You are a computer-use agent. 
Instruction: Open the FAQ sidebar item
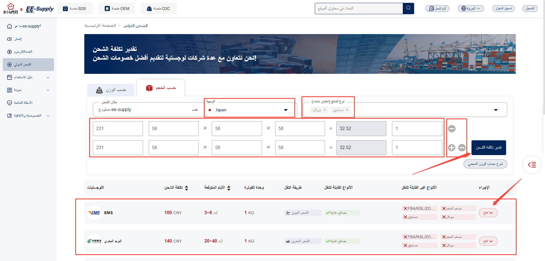[x=28, y=103]
